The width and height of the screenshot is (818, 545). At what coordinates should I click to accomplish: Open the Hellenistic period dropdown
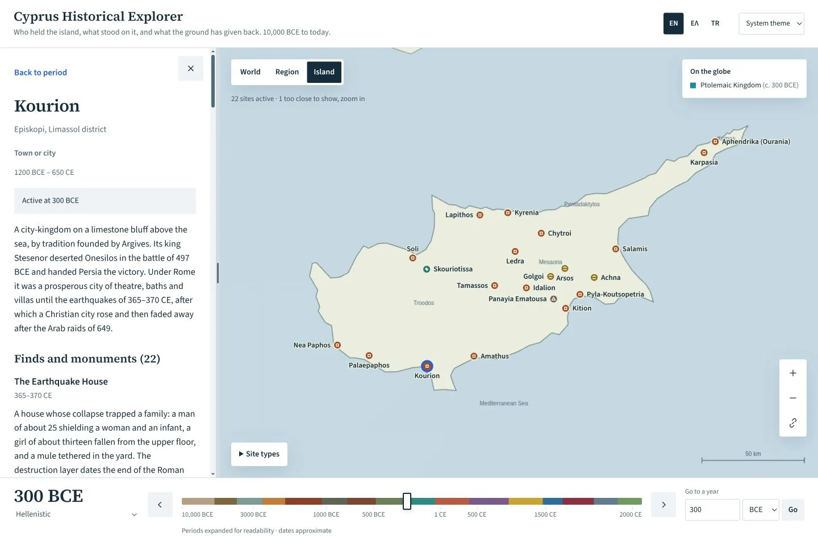(76, 514)
